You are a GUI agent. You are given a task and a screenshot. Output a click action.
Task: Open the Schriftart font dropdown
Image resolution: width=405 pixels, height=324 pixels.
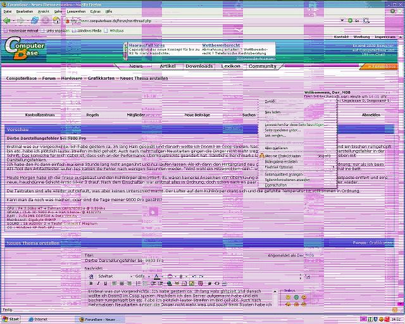pos(115,276)
